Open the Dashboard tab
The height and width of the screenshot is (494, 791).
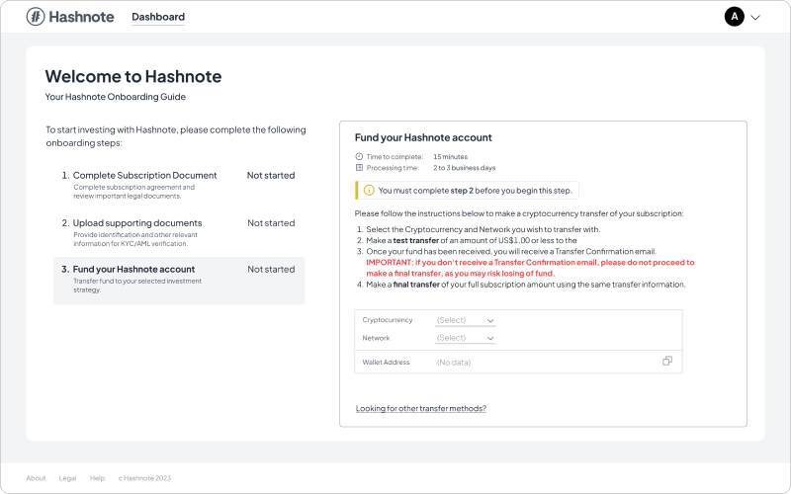158,17
